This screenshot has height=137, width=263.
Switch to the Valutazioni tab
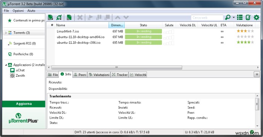click(99, 75)
